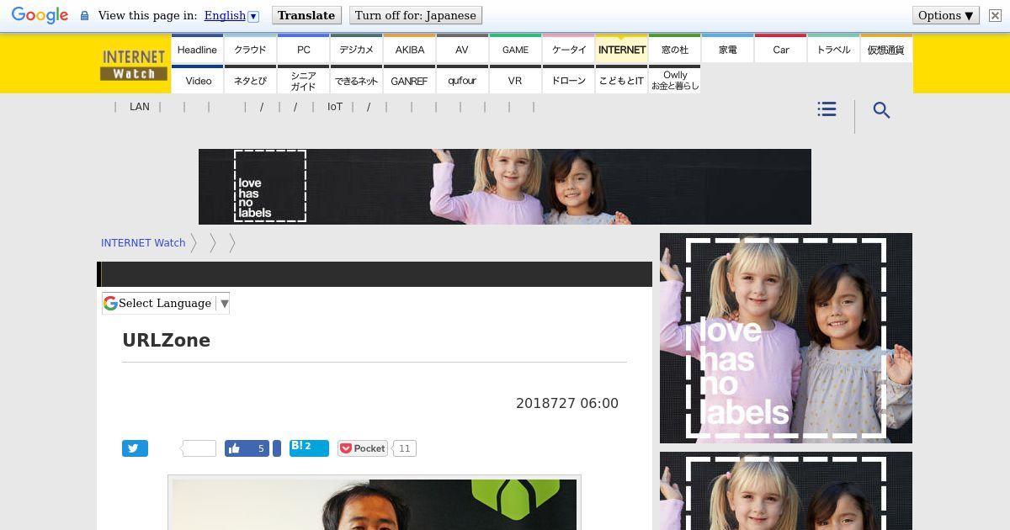Open the トラベル tab
This screenshot has width=1010, height=530.
pos(833,50)
